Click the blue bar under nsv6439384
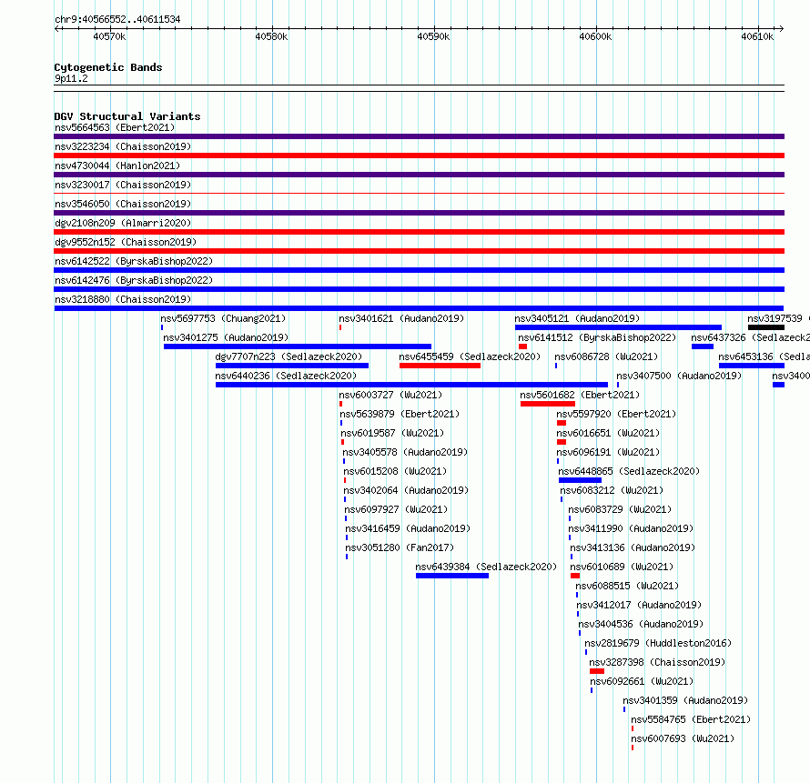 (x=452, y=576)
